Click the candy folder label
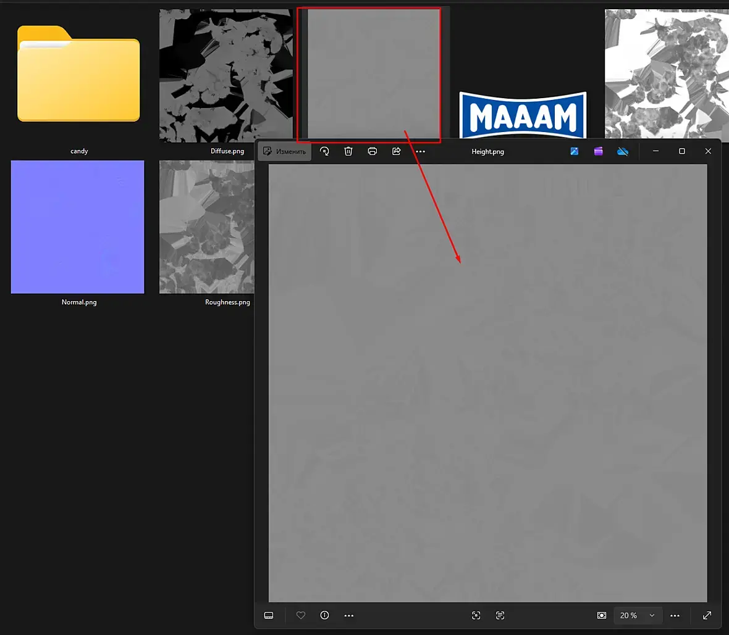The image size is (729, 635). pos(79,151)
